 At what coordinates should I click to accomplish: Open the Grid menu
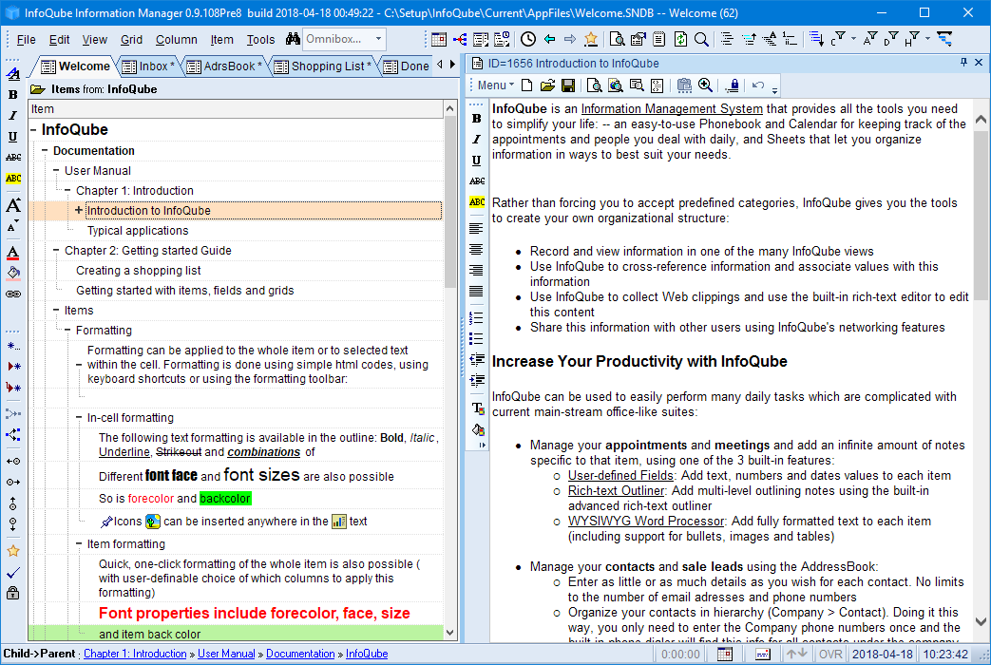click(x=131, y=40)
